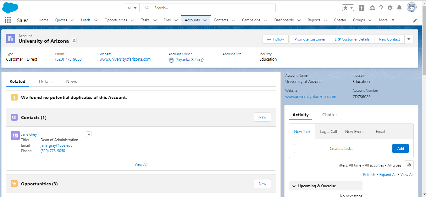The image size is (426, 197).
Task: Select the Log a Call tab
Action: tap(328, 132)
